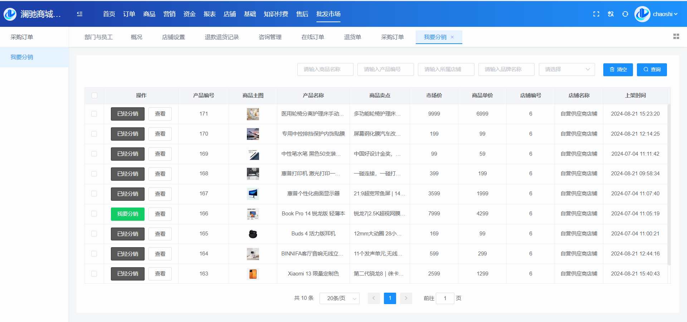Open the 请选择 dropdown filter
687x322 pixels.
(566, 69)
